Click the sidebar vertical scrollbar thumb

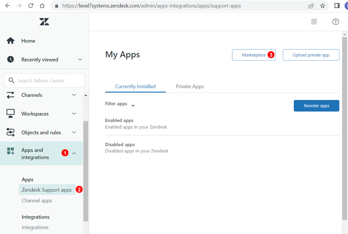(86, 171)
